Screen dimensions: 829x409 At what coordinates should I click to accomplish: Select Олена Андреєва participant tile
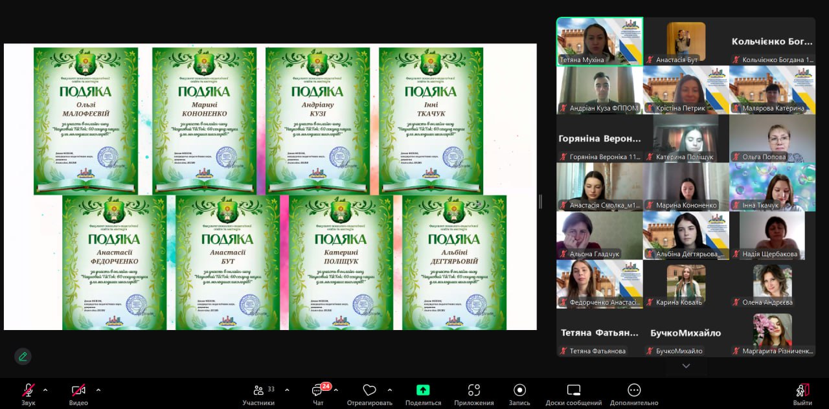pos(772,284)
